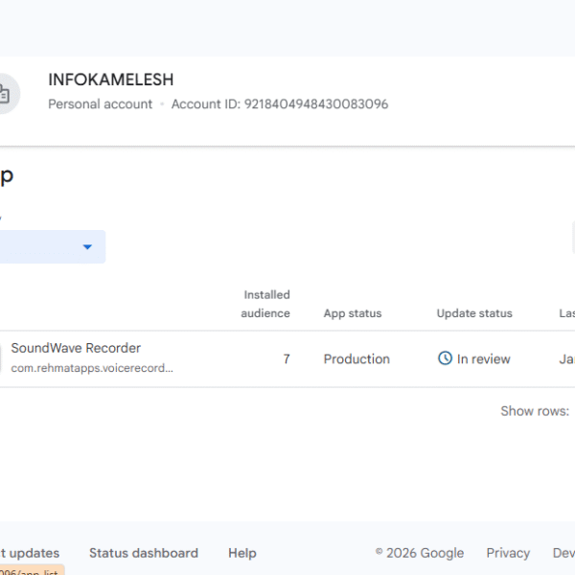575x575 pixels.
Task: Click the © 2026 Google footer text
Action: [x=419, y=553]
